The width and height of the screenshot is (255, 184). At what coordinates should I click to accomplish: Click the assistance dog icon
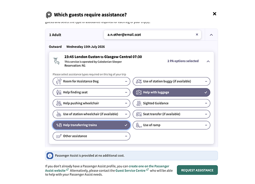coord(58,81)
